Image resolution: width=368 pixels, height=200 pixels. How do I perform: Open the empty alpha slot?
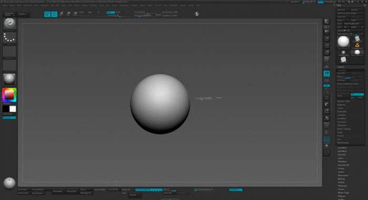coord(9,52)
